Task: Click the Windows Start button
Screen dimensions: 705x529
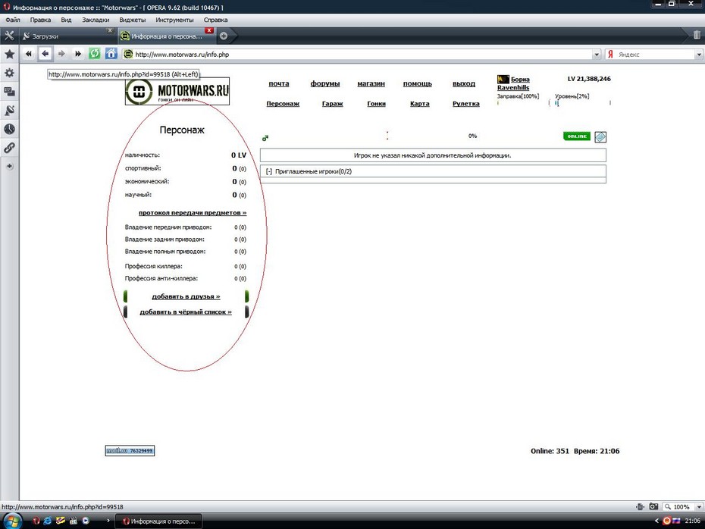Action: 11,521
